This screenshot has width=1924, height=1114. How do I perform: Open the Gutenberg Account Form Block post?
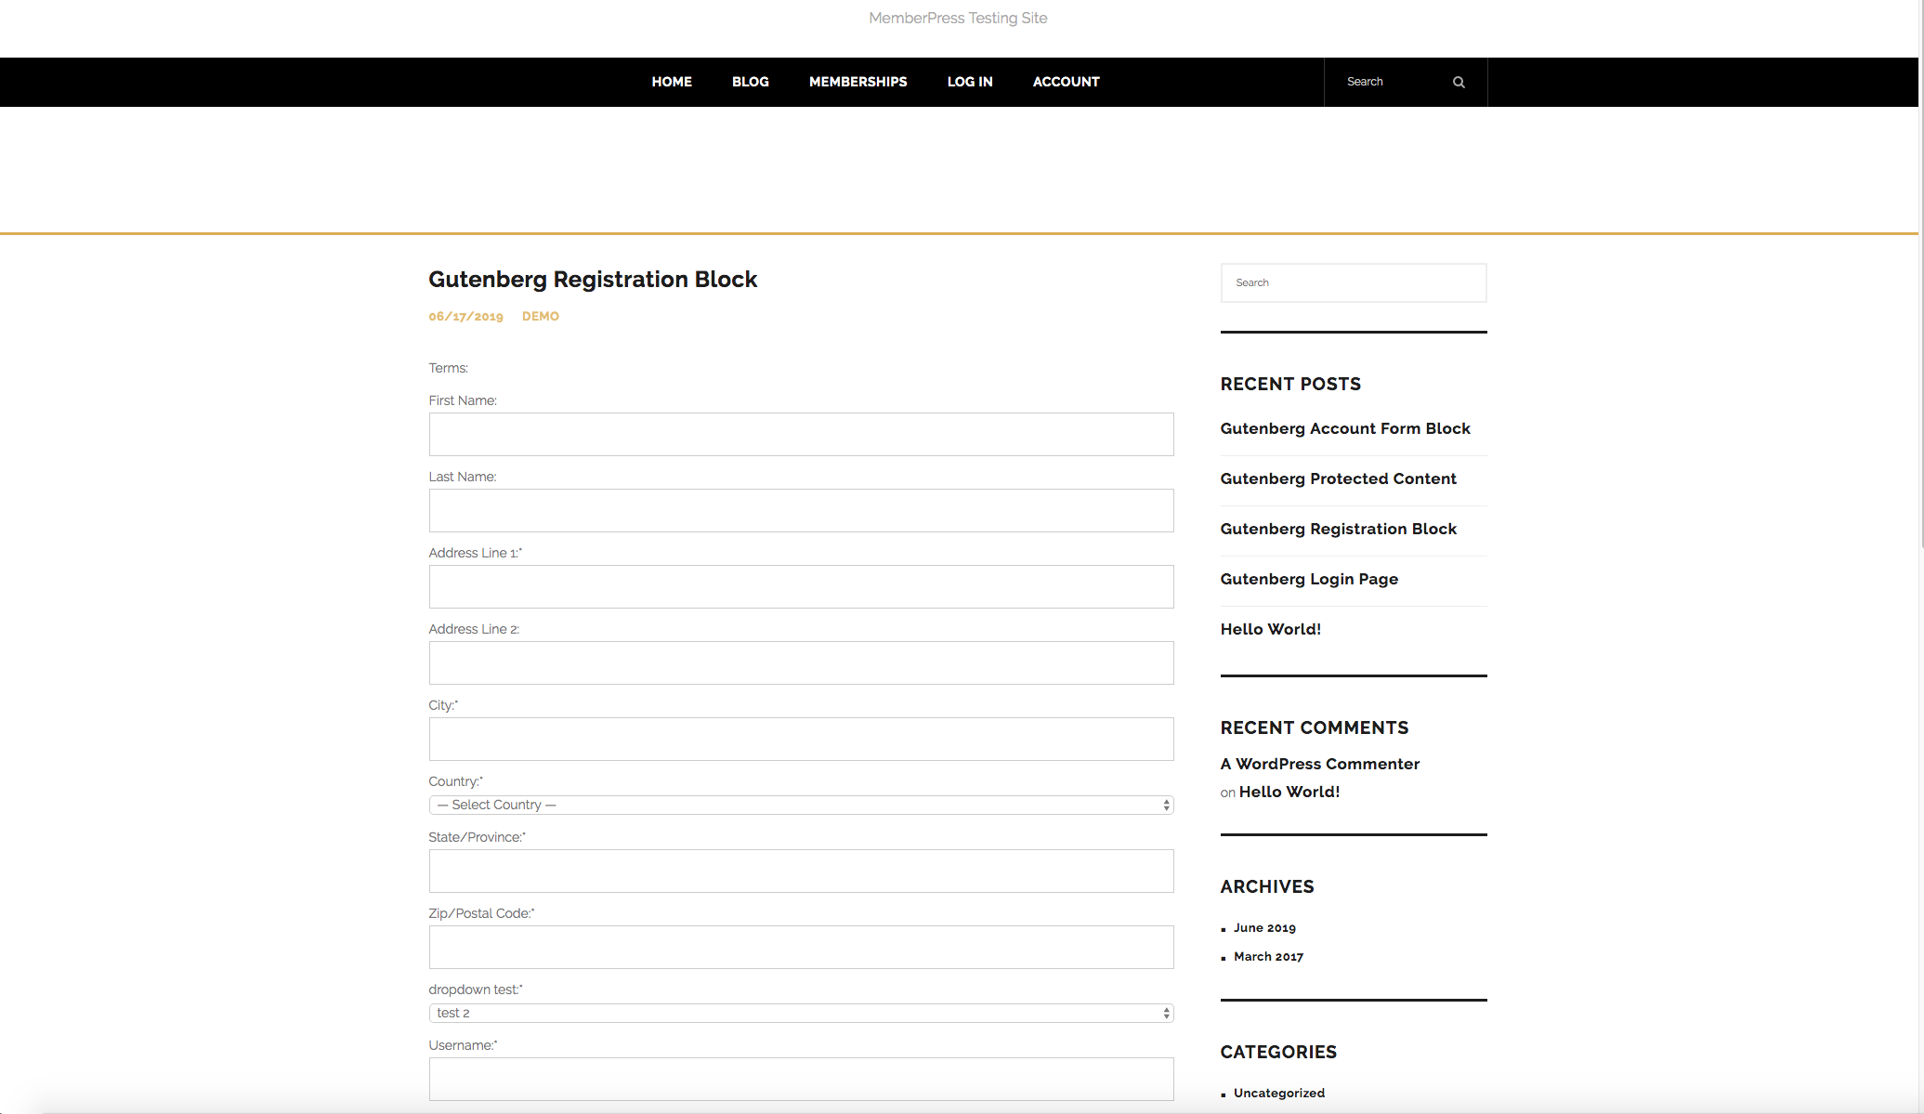pyautogui.click(x=1344, y=428)
